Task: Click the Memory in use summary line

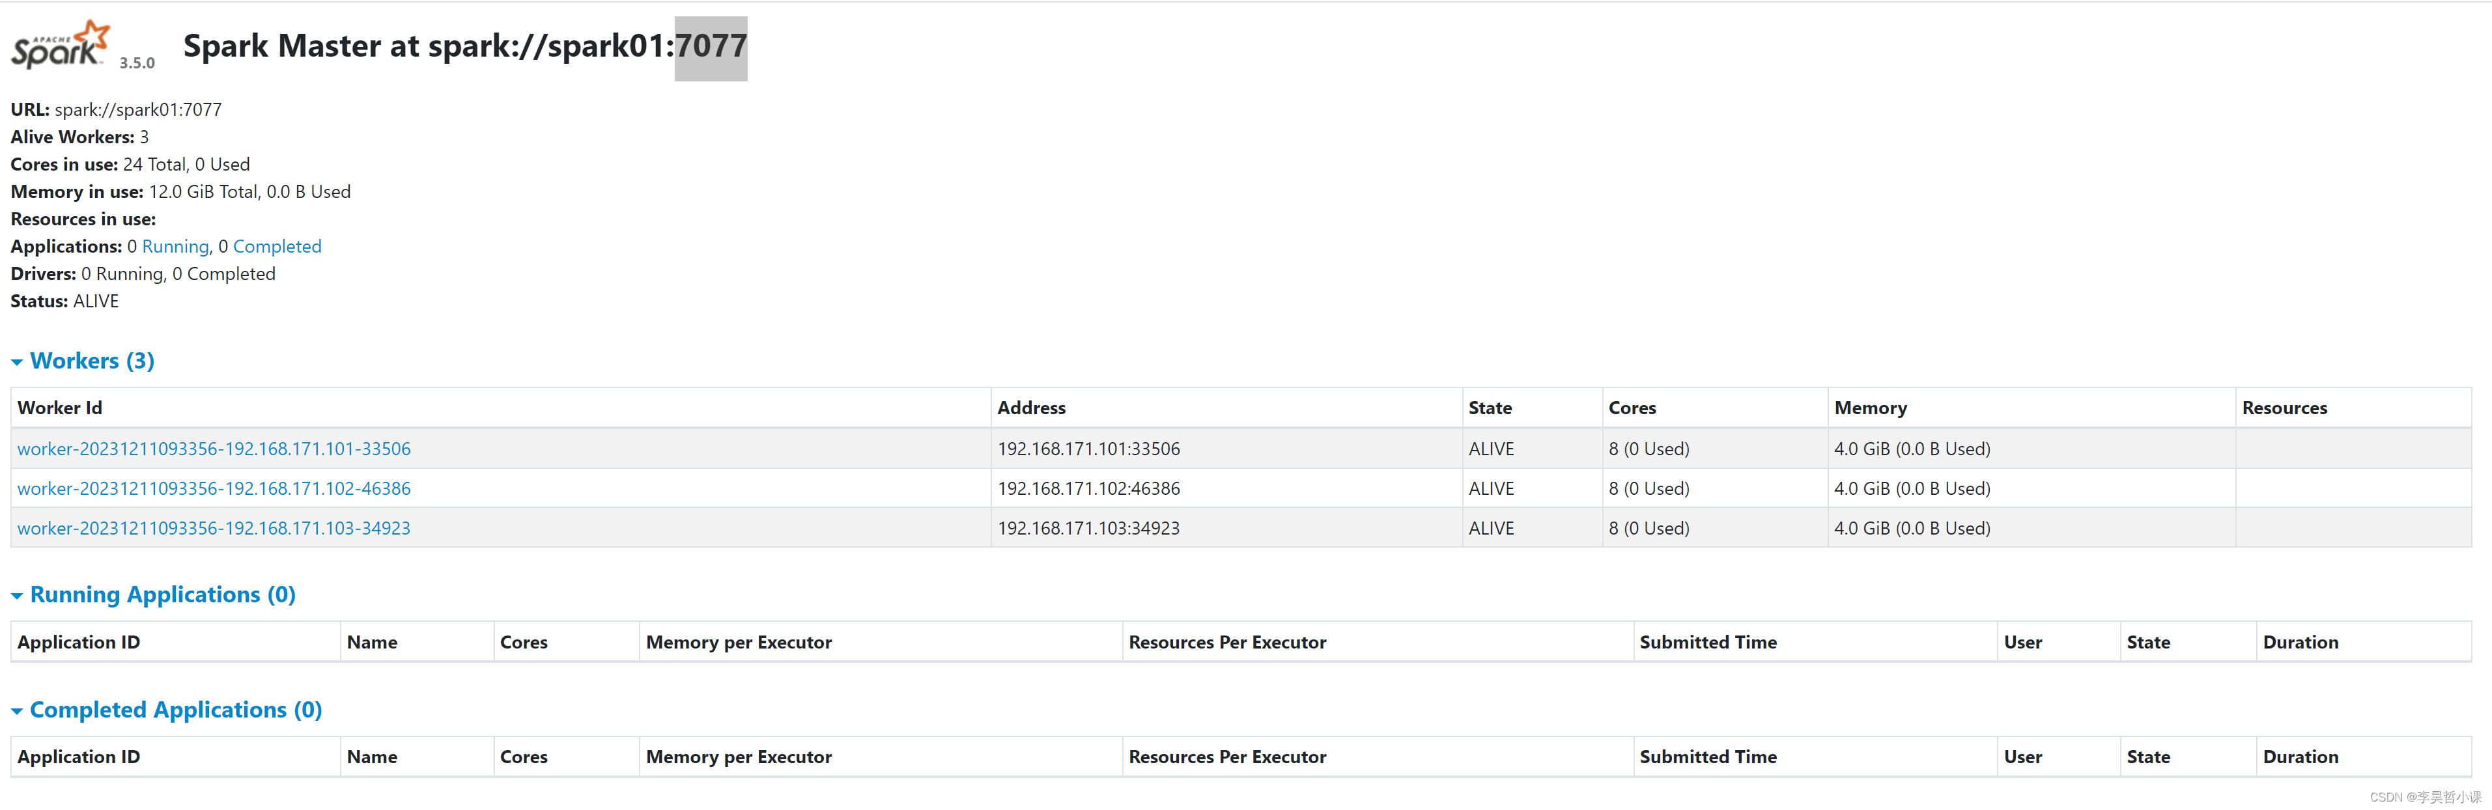Action: coord(180,191)
